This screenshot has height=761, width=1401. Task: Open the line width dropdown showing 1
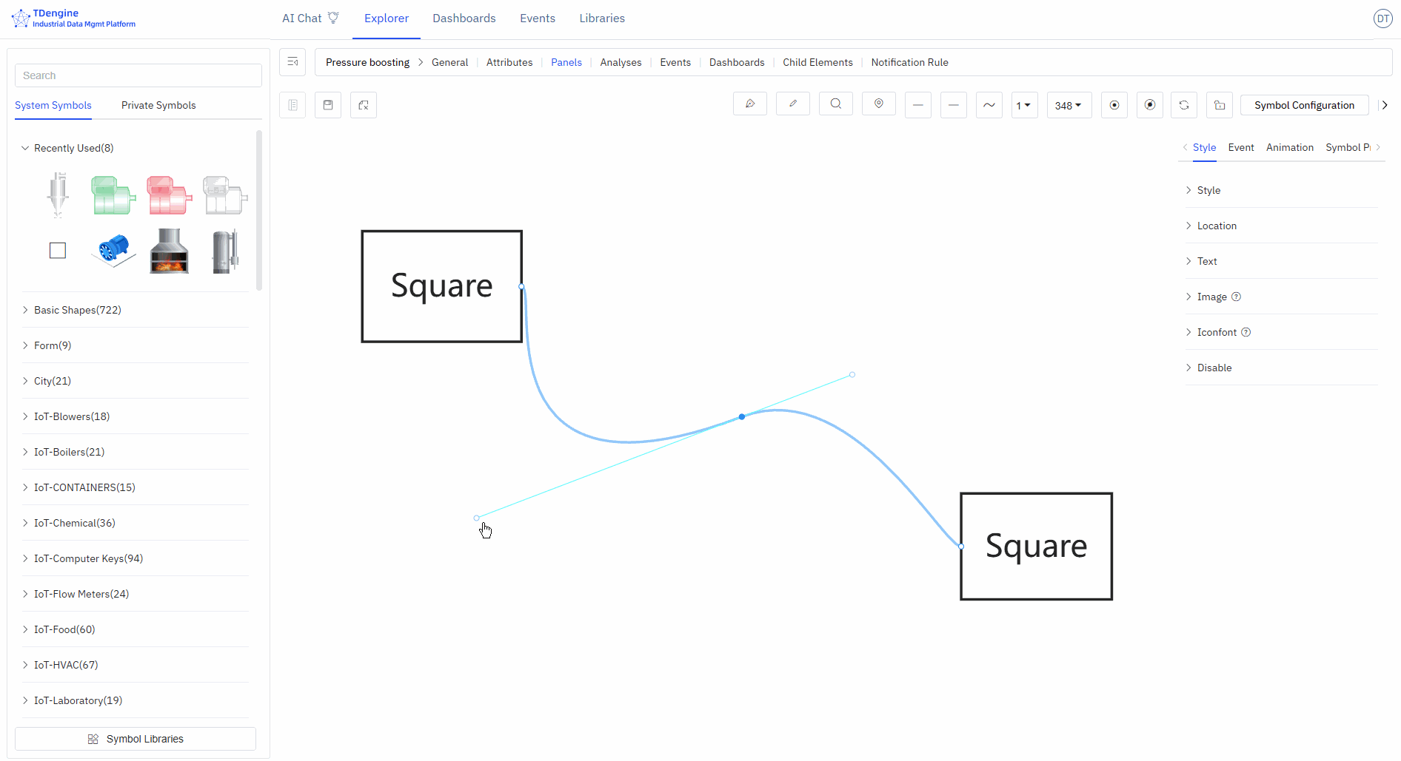click(1024, 105)
